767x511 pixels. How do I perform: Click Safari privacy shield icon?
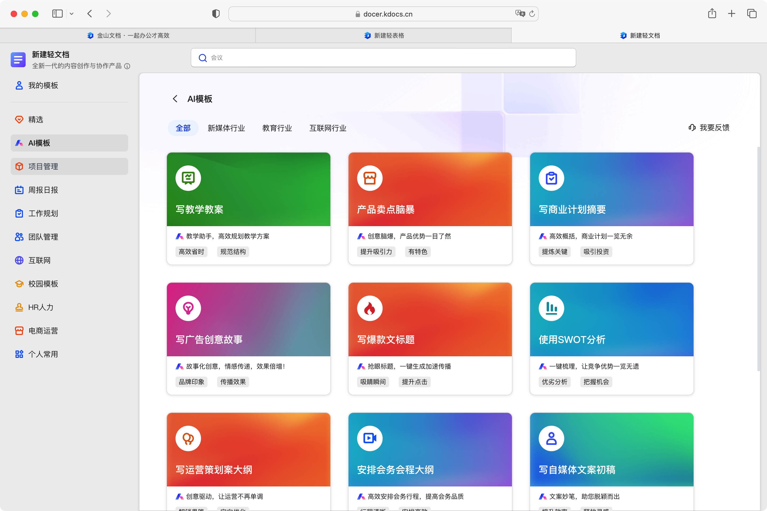(x=216, y=14)
